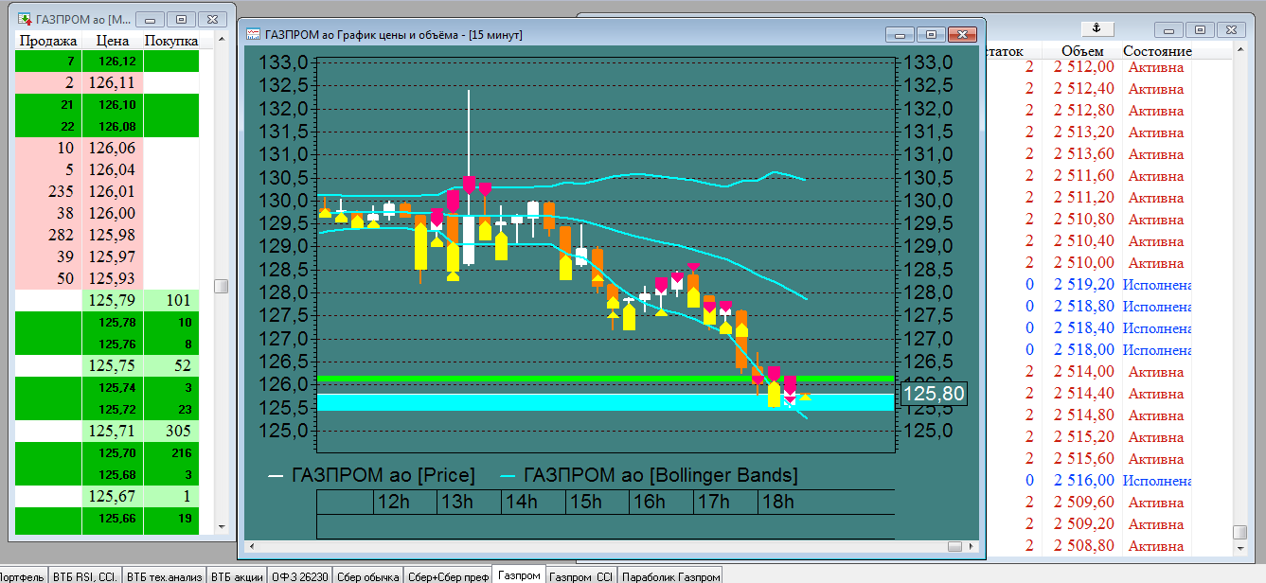
Task: Click order book vertical scrollbar thumb
Action: tap(222, 286)
